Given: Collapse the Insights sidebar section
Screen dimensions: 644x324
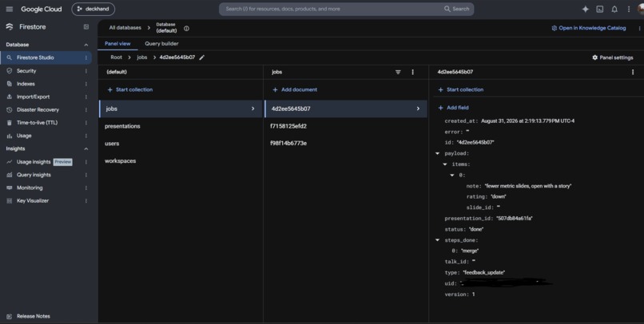Looking at the screenshot, I should 85,148.
